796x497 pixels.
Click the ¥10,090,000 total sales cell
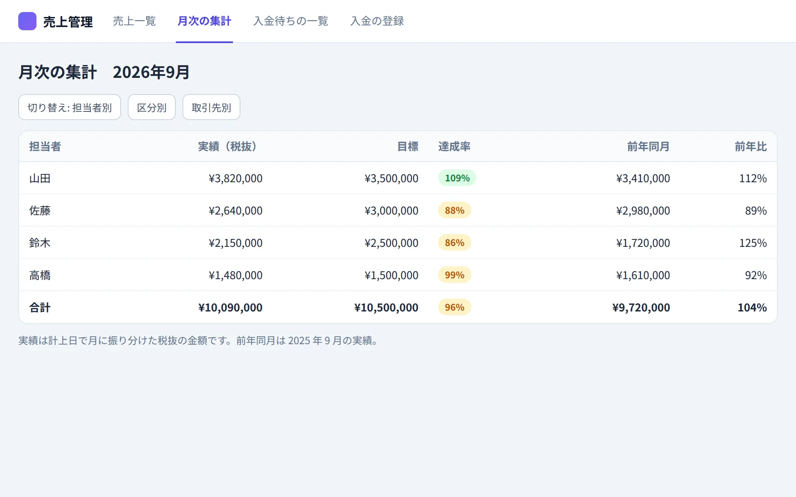(231, 308)
